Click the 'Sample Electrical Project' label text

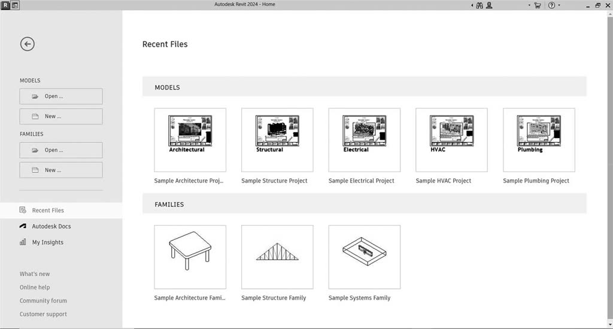tap(361, 181)
